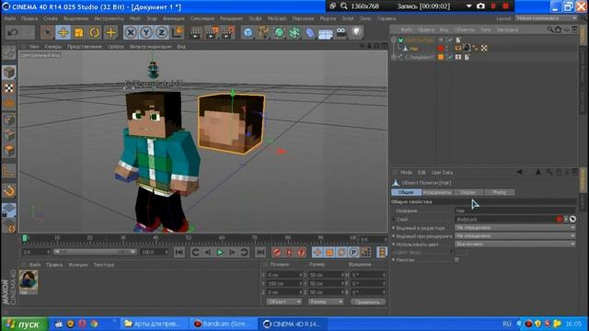Open render to picture viewer icon
The image size is (589, 331).
coord(212,33)
